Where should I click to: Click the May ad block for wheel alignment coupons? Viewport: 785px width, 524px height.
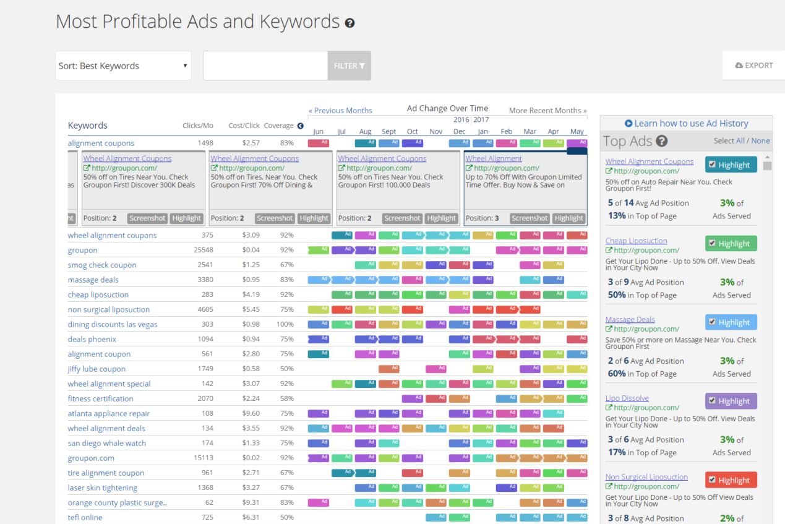click(577, 235)
